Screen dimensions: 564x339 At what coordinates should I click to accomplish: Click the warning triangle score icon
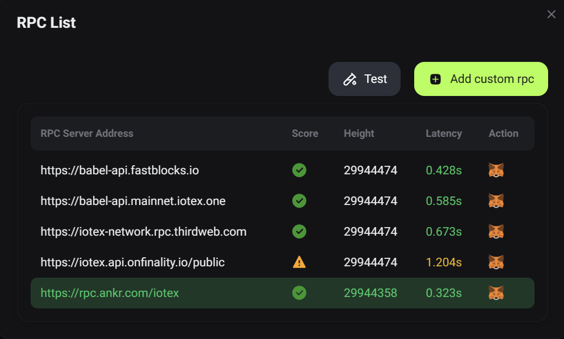[x=299, y=262]
